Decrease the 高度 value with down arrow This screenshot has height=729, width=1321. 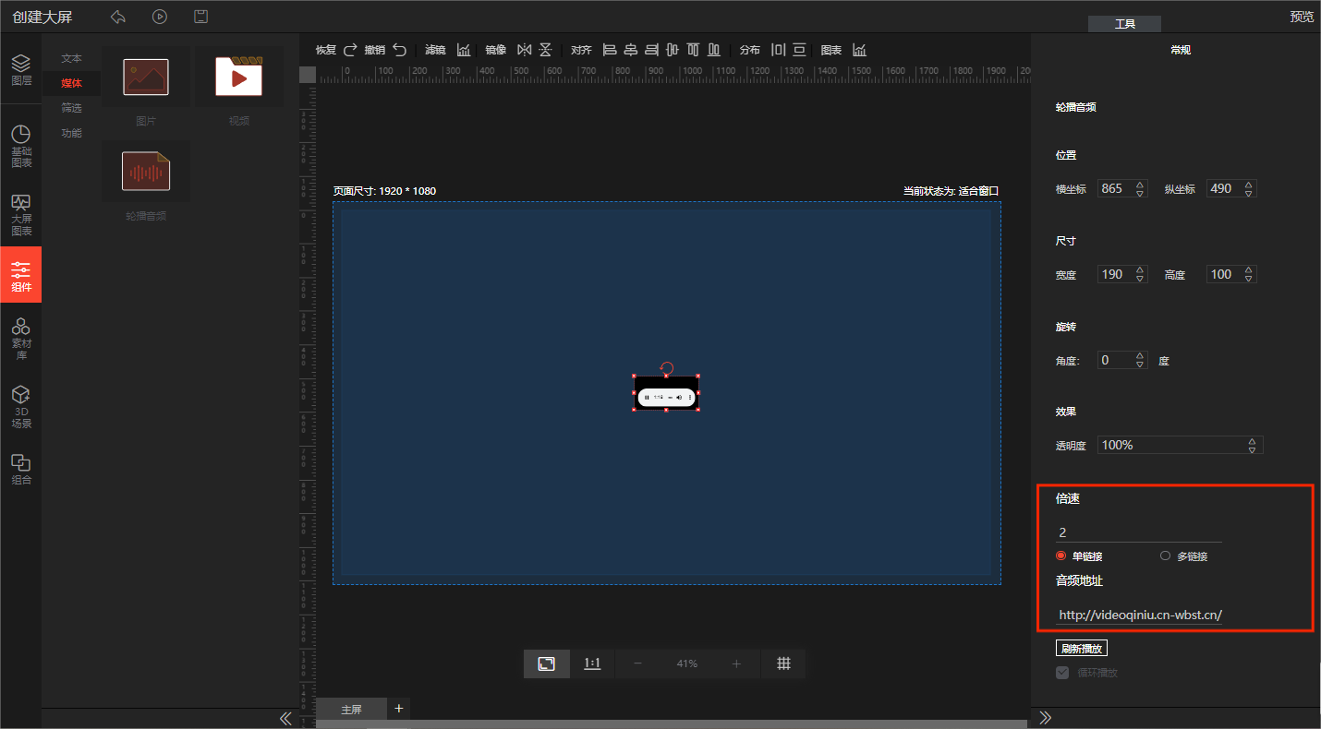1249,279
